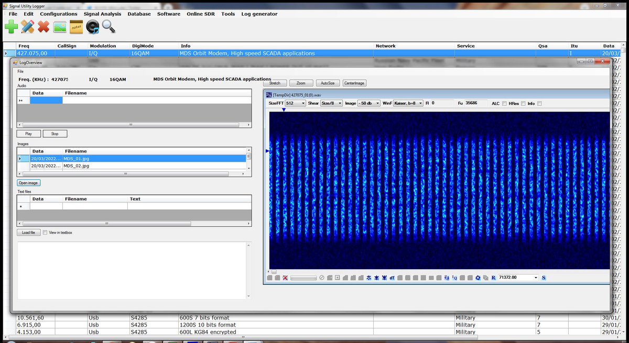
Task: Toggle the ALC checkbox
Action: point(505,104)
